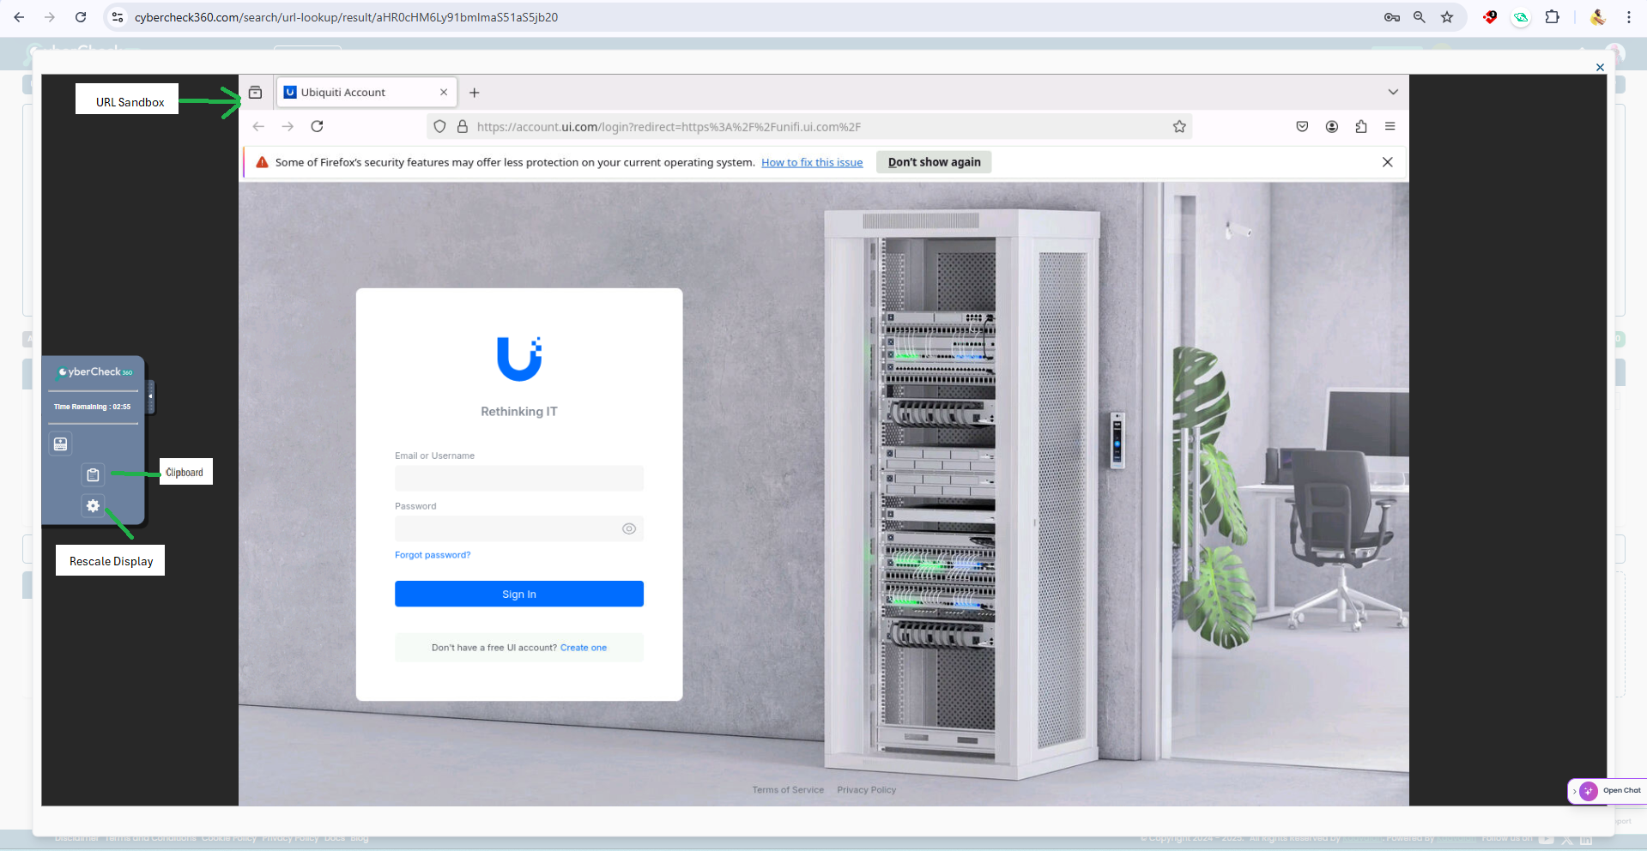
Task: Click the Email or Username field
Action: [518, 479]
